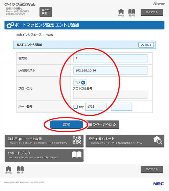Focus the プロトコル番号 input field
The height and width of the screenshot is (191, 169).
(x=110, y=94)
